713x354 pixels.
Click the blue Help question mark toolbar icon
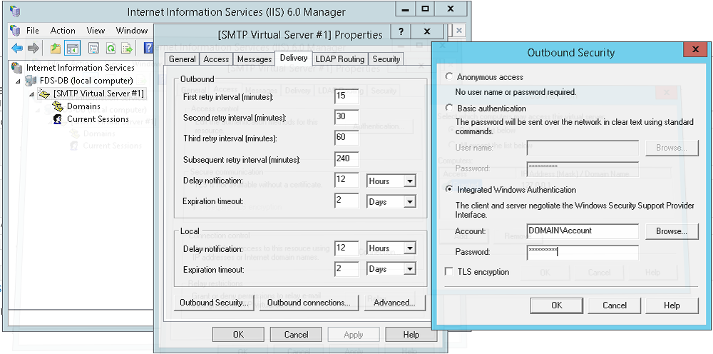tap(148, 48)
